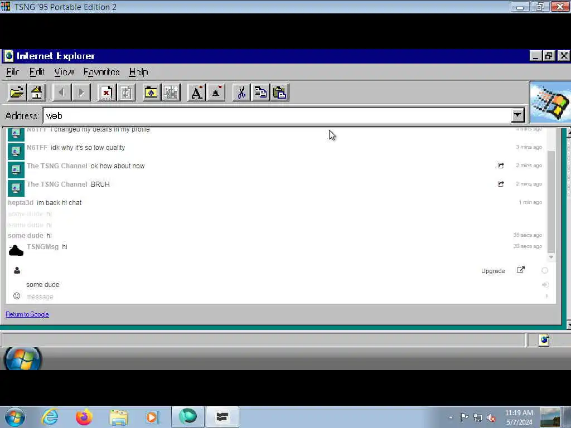Open chat in popout window icon
Viewport: 571px width, 428px height.
(x=521, y=270)
